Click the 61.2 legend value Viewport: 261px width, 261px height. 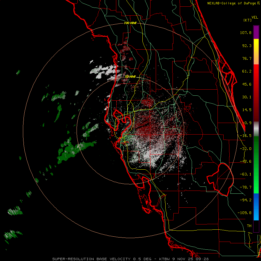pos(247,71)
